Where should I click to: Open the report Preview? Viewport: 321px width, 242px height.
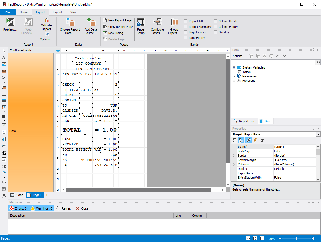[x=10, y=25]
